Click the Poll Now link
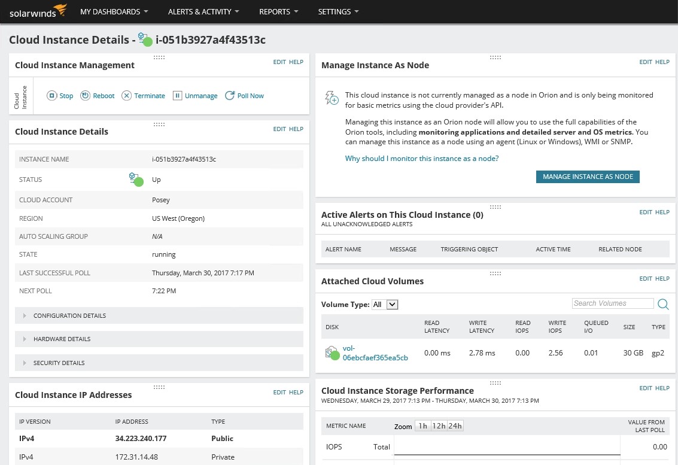Image resolution: width=678 pixels, height=465 pixels. click(250, 96)
